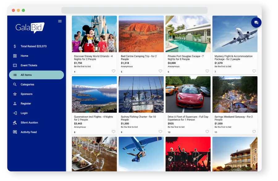Click the Activity Feed icon

[x=15, y=132]
